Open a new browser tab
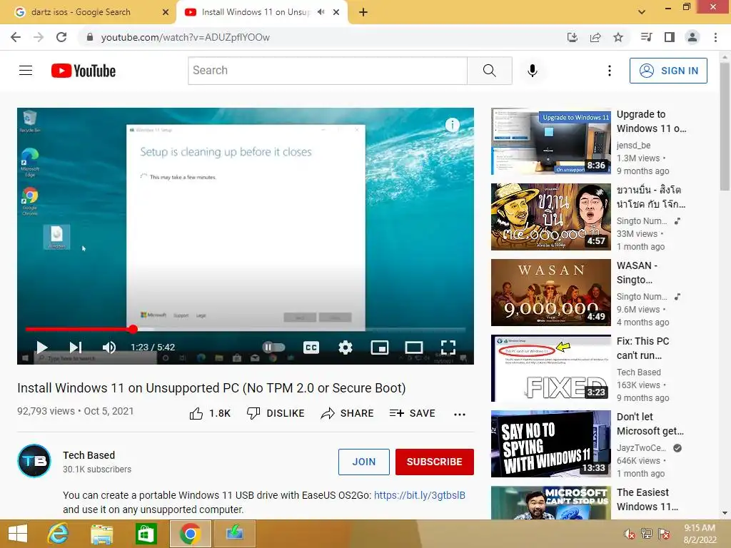 (x=363, y=12)
